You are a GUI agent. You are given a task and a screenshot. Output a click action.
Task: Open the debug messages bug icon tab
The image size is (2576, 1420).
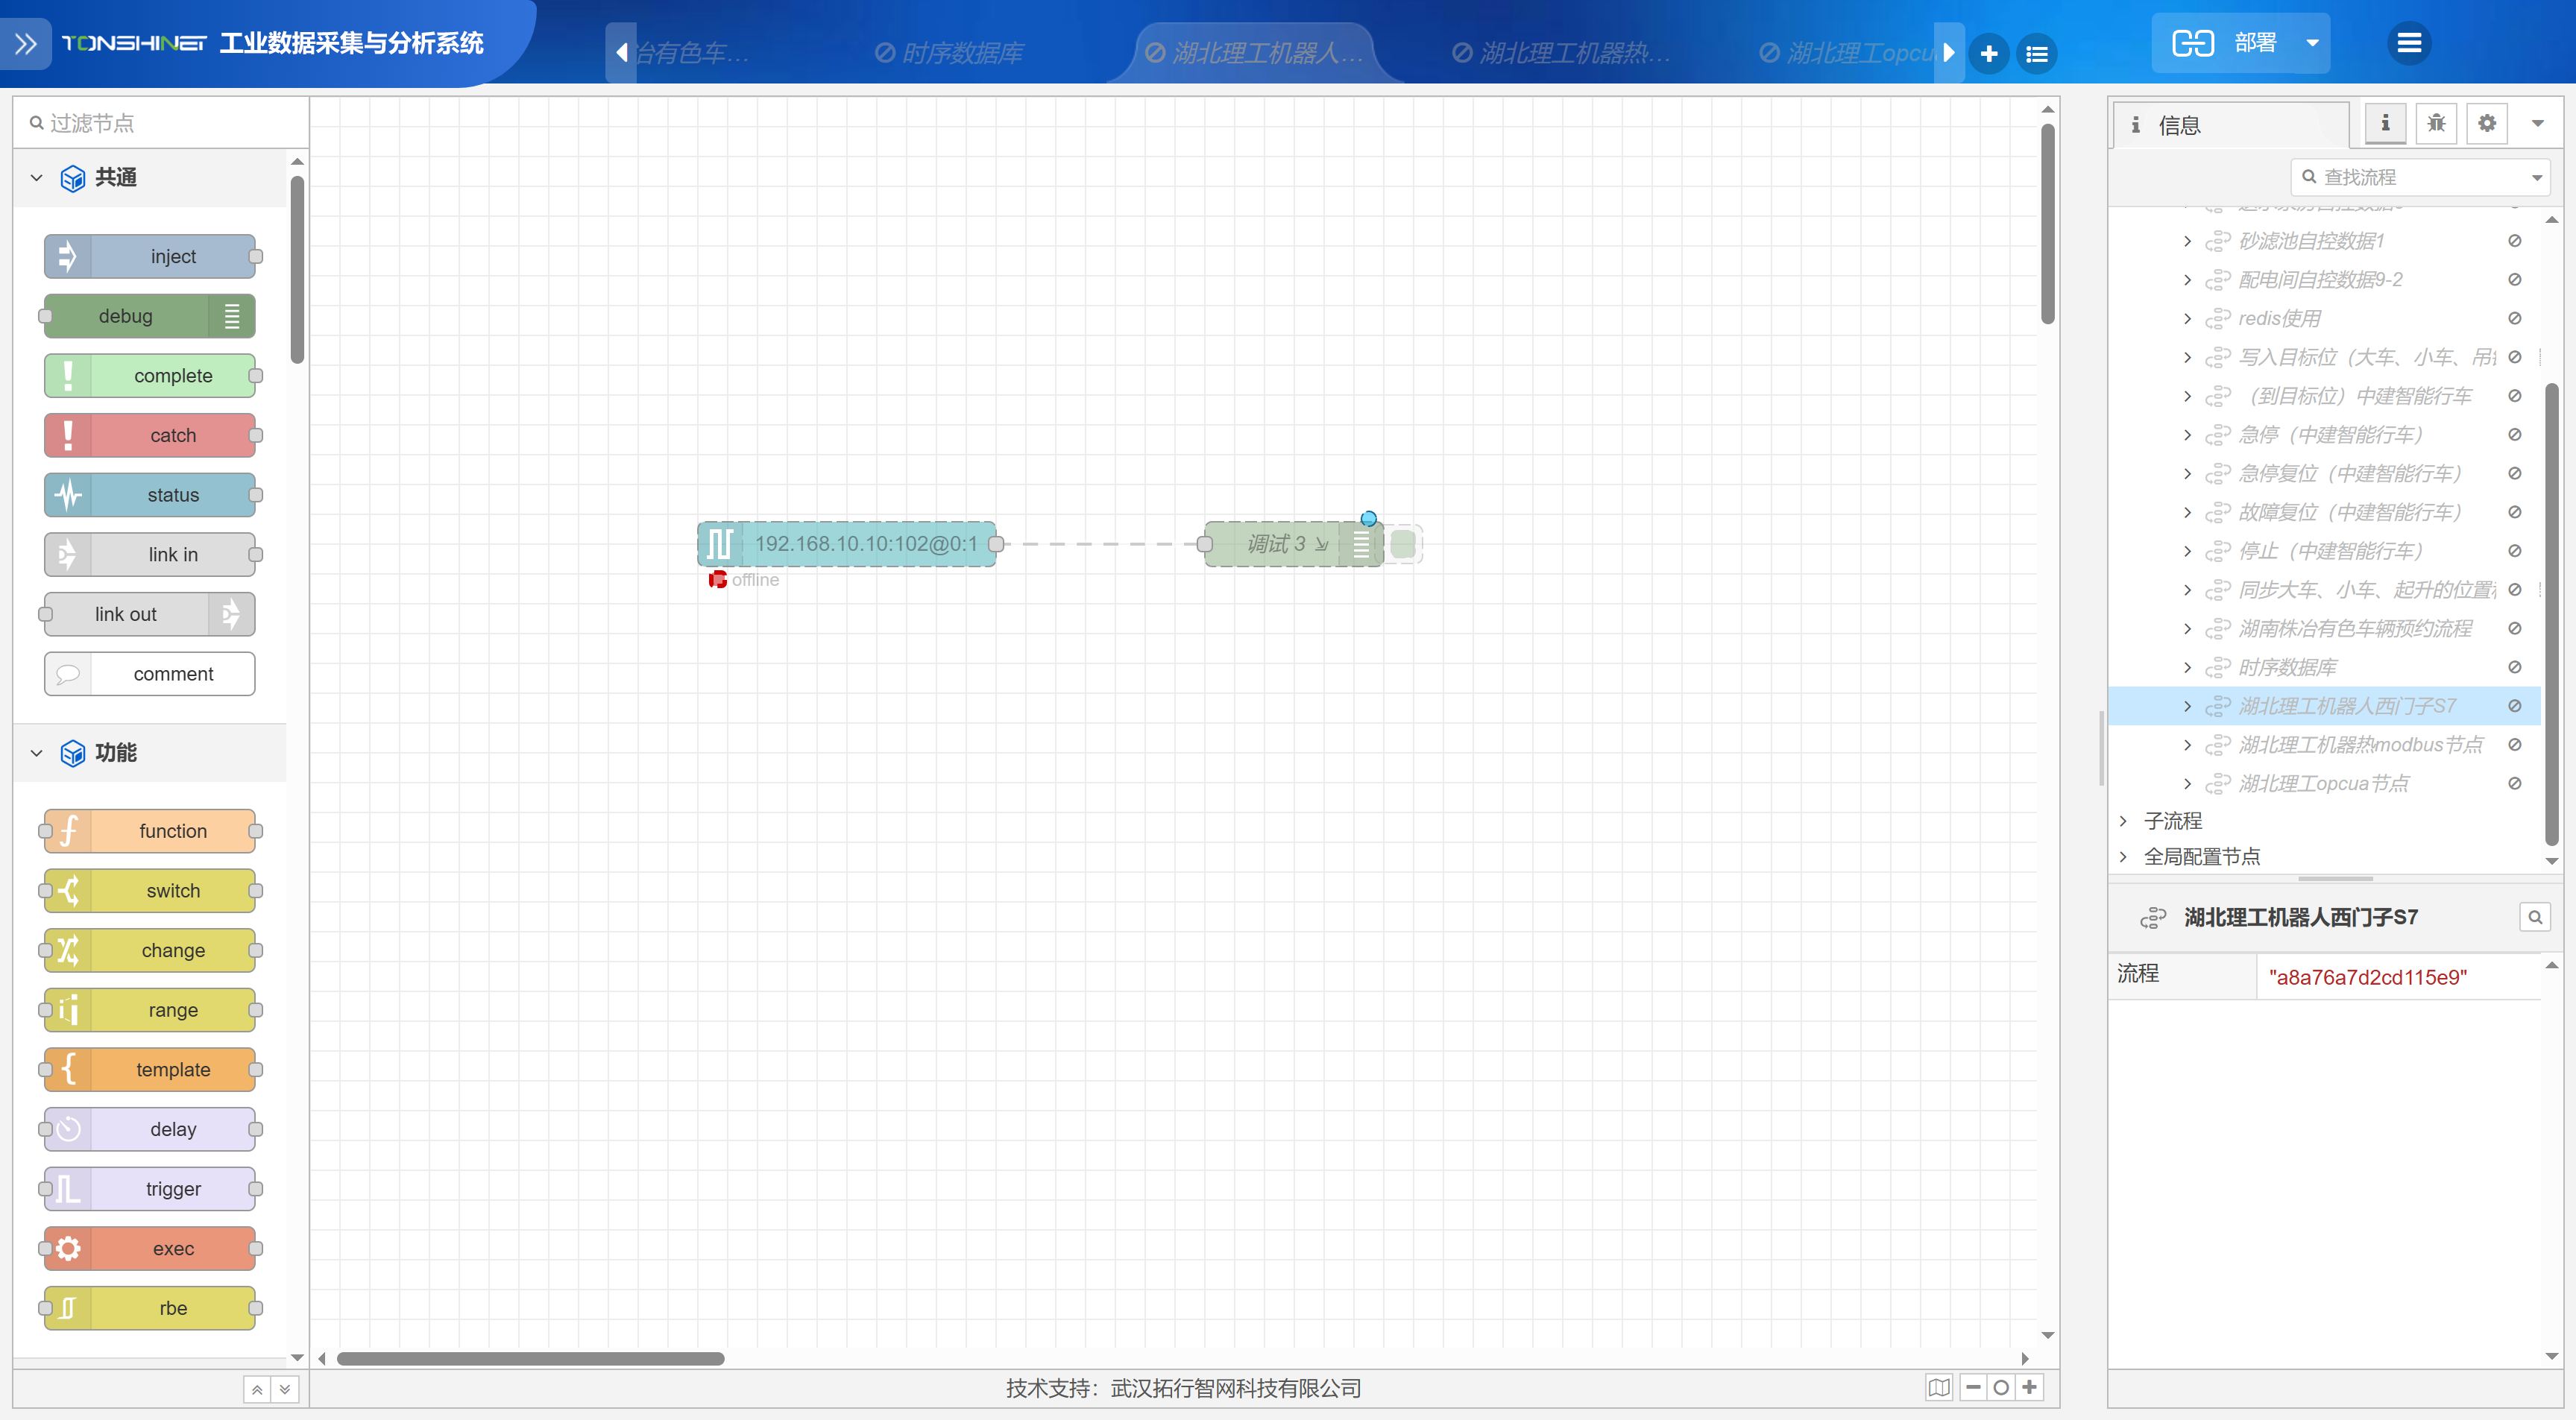(x=2436, y=124)
